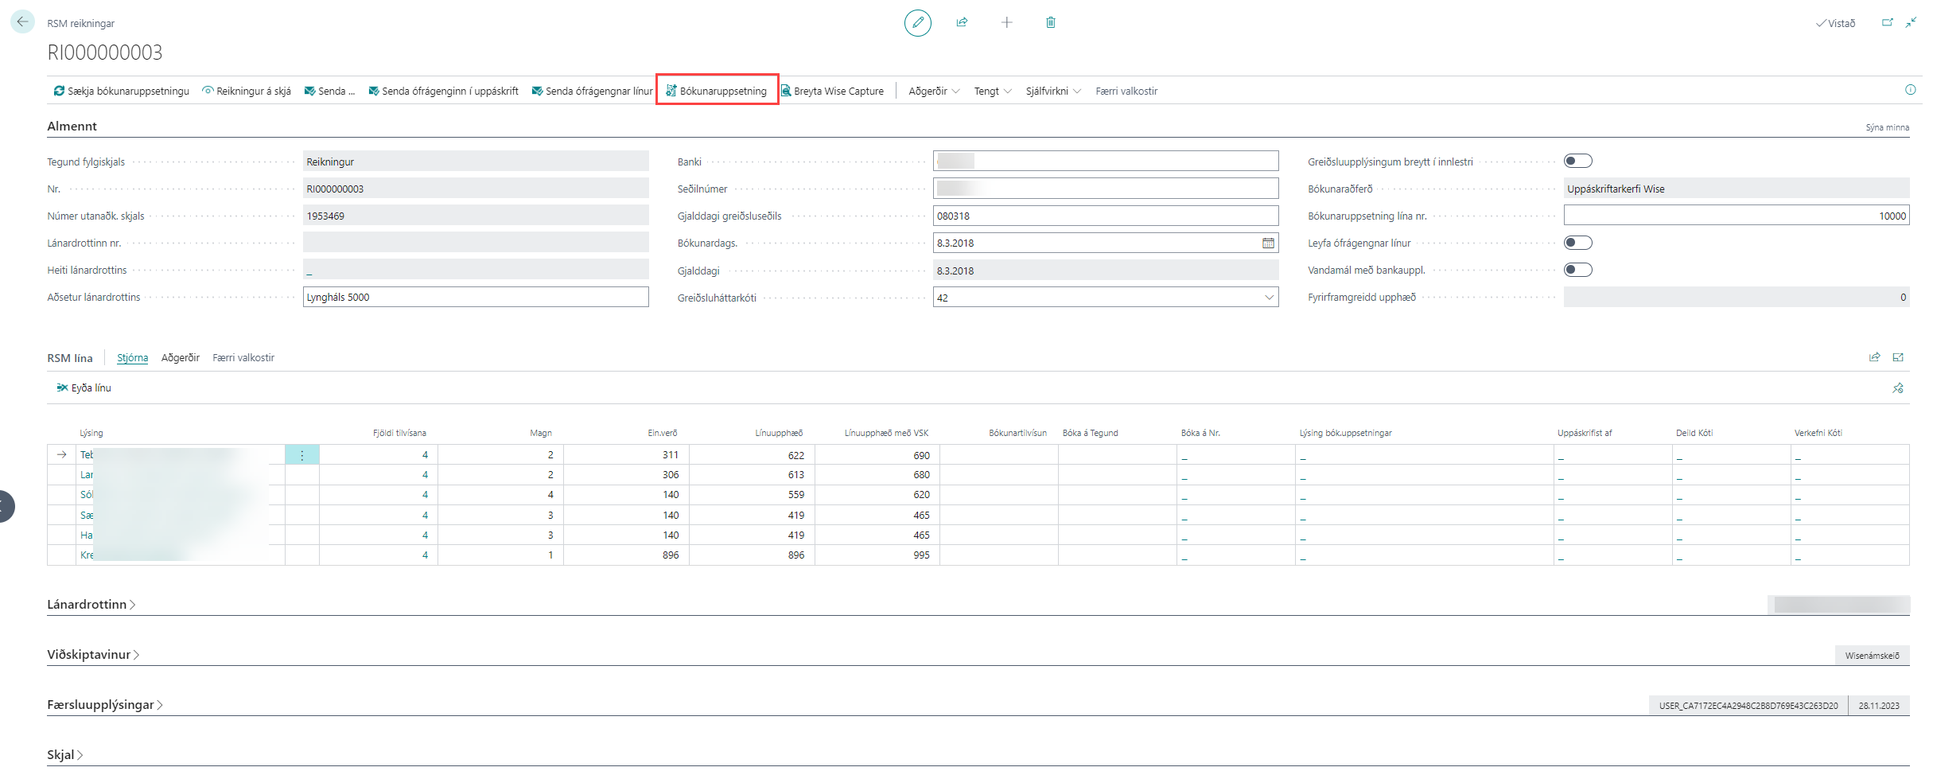Viewport: 1933px width, 771px height.
Task: Enable Leyfa ófrágengnar línur toggle
Action: 1577,243
